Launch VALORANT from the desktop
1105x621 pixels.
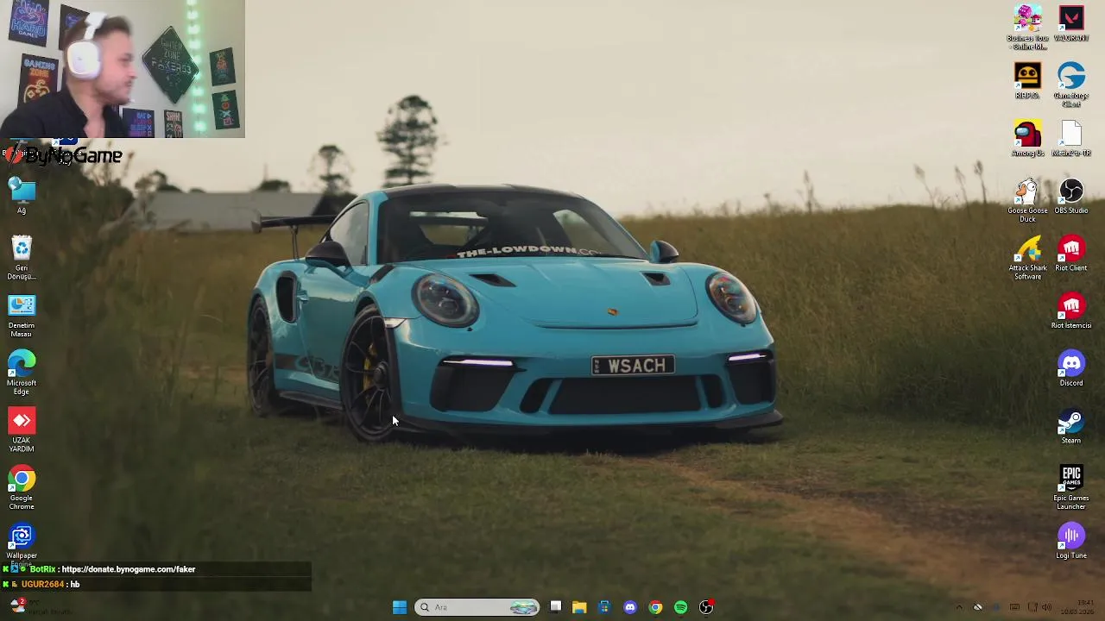click(1071, 24)
